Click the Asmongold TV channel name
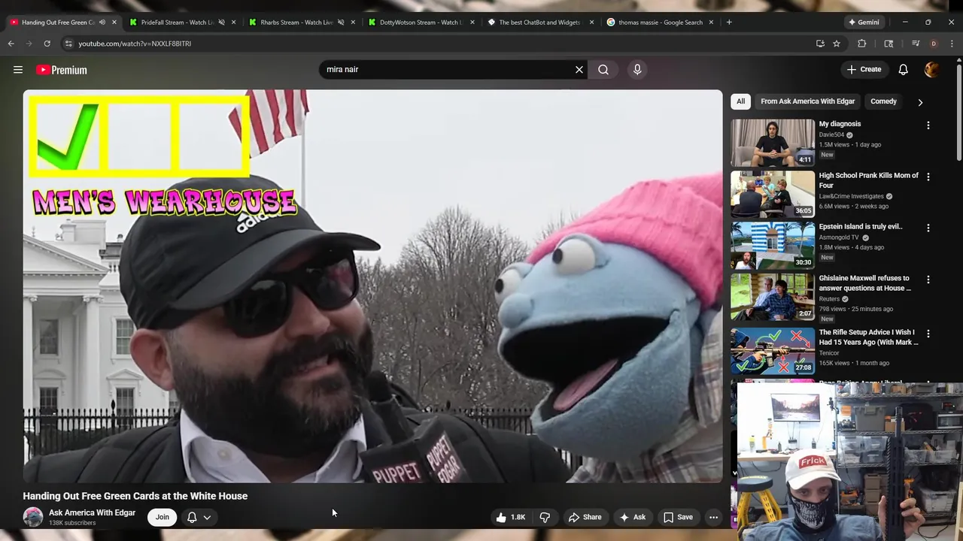Screen dimensions: 963x541 coord(839,237)
